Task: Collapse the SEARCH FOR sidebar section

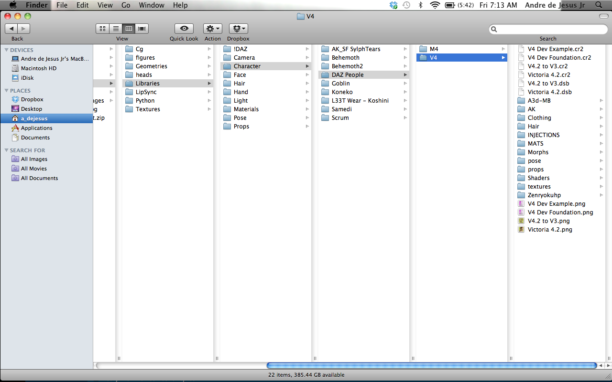Action: coord(6,150)
